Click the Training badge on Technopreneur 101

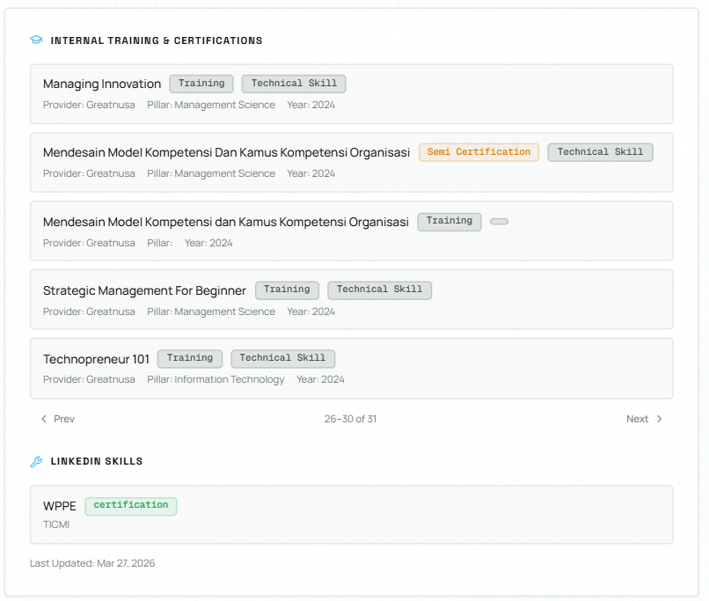pos(190,358)
